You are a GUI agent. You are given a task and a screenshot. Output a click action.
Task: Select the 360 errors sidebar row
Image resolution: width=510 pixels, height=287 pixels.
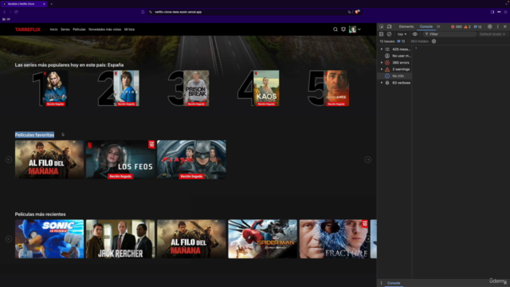pyautogui.click(x=394, y=62)
